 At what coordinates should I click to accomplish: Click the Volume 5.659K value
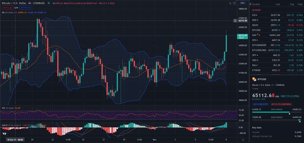(298, 132)
